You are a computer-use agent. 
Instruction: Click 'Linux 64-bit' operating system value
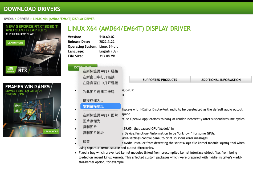[x=108, y=46]
